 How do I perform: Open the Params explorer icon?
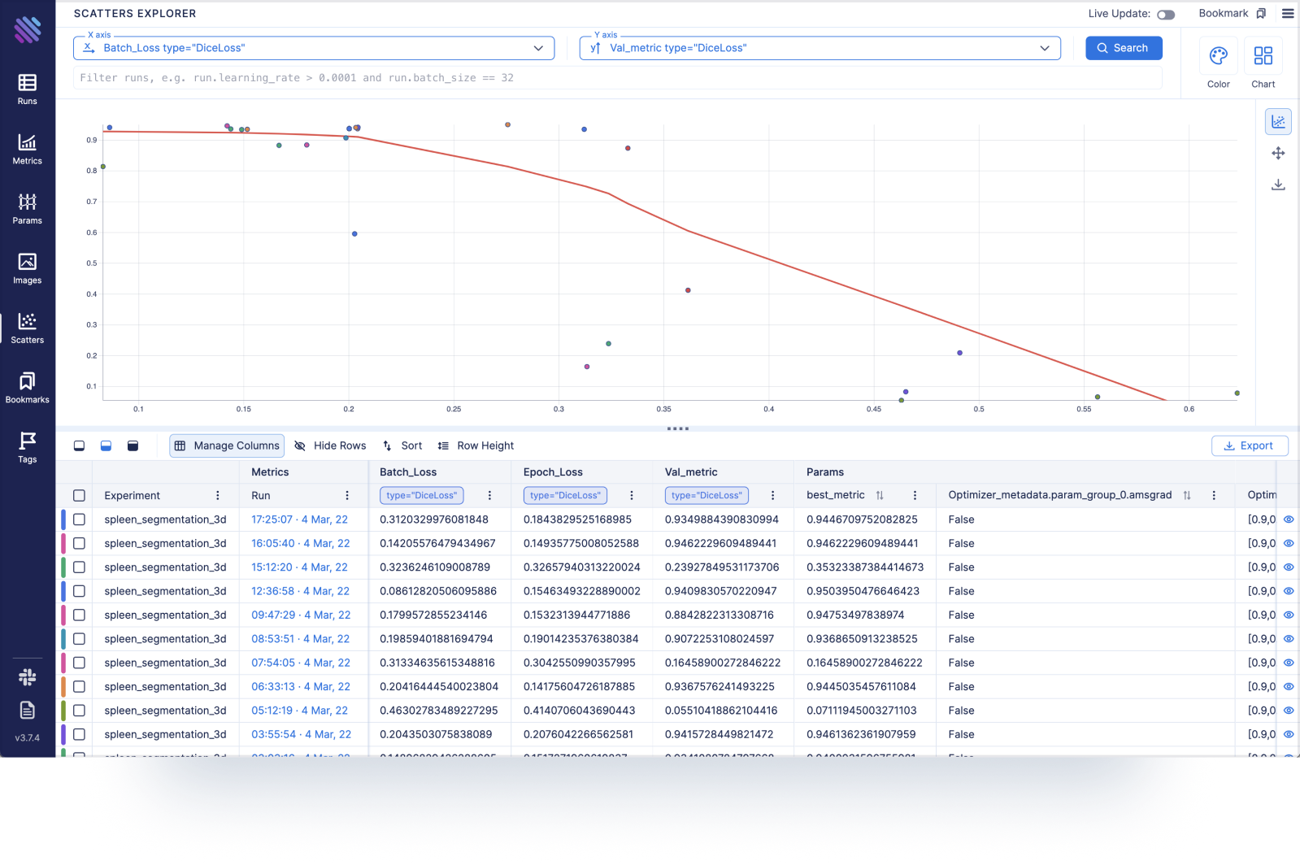28,208
